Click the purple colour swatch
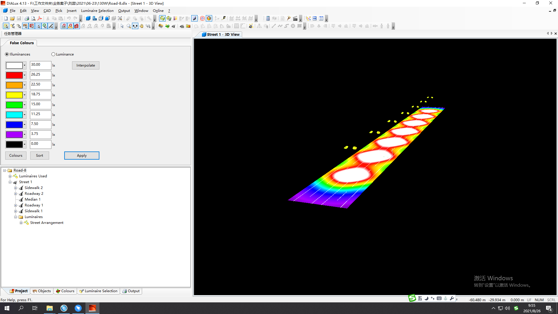Image resolution: width=558 pixels, height=314 pixels. point(14,135)
